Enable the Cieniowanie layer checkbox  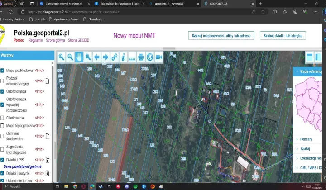3,118
